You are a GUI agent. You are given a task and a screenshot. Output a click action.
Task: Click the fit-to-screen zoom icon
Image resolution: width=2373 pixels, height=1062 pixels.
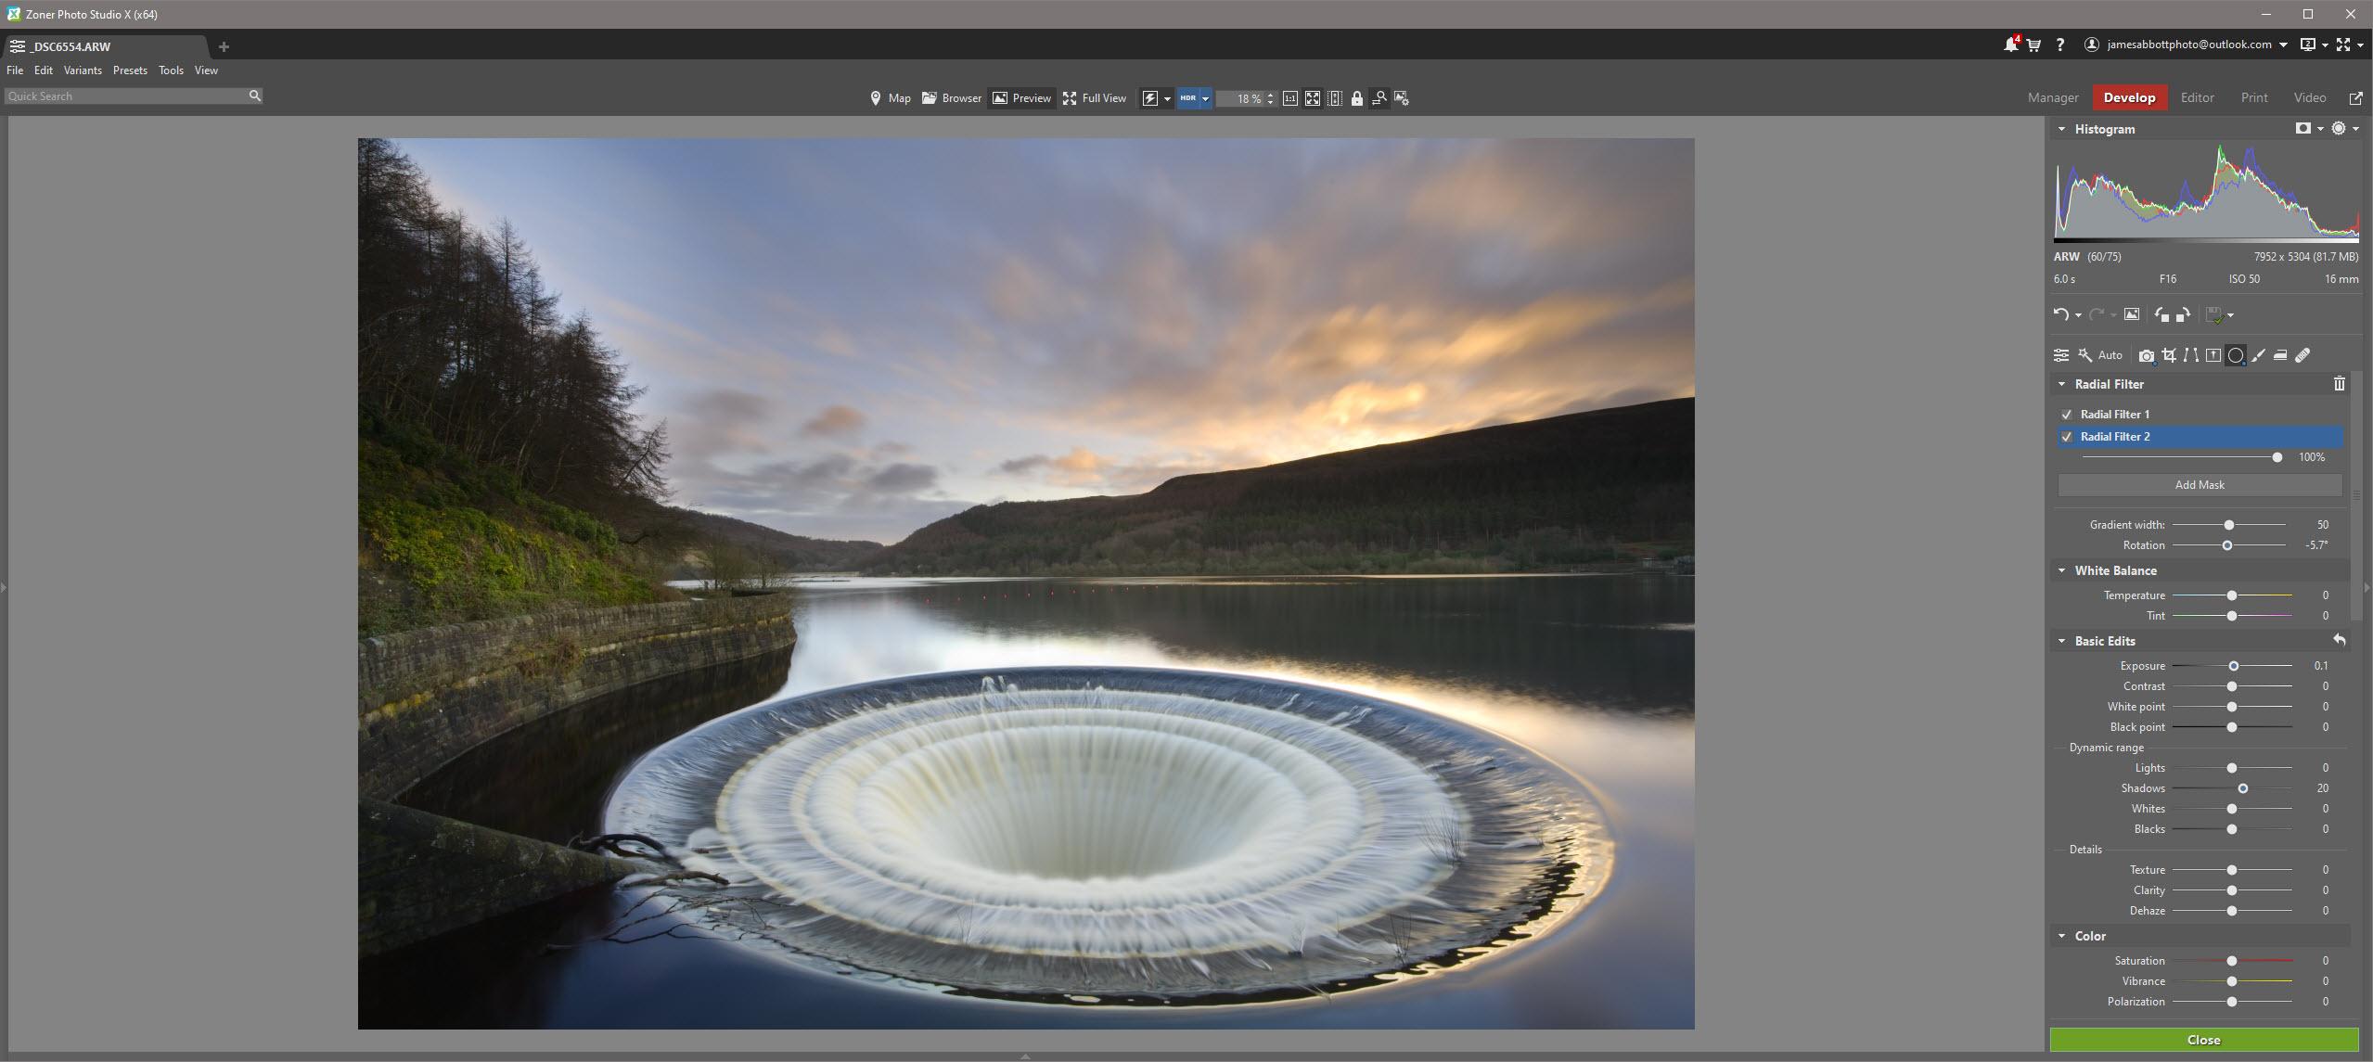[1313, 98]
